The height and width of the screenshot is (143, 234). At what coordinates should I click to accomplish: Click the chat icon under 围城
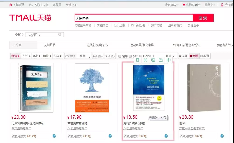(x=222, y=136)
